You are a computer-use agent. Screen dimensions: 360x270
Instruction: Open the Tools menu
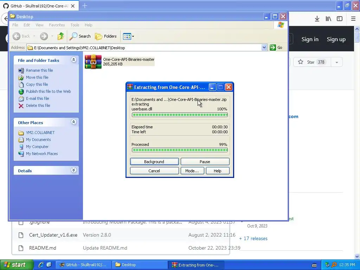(75, 25)
